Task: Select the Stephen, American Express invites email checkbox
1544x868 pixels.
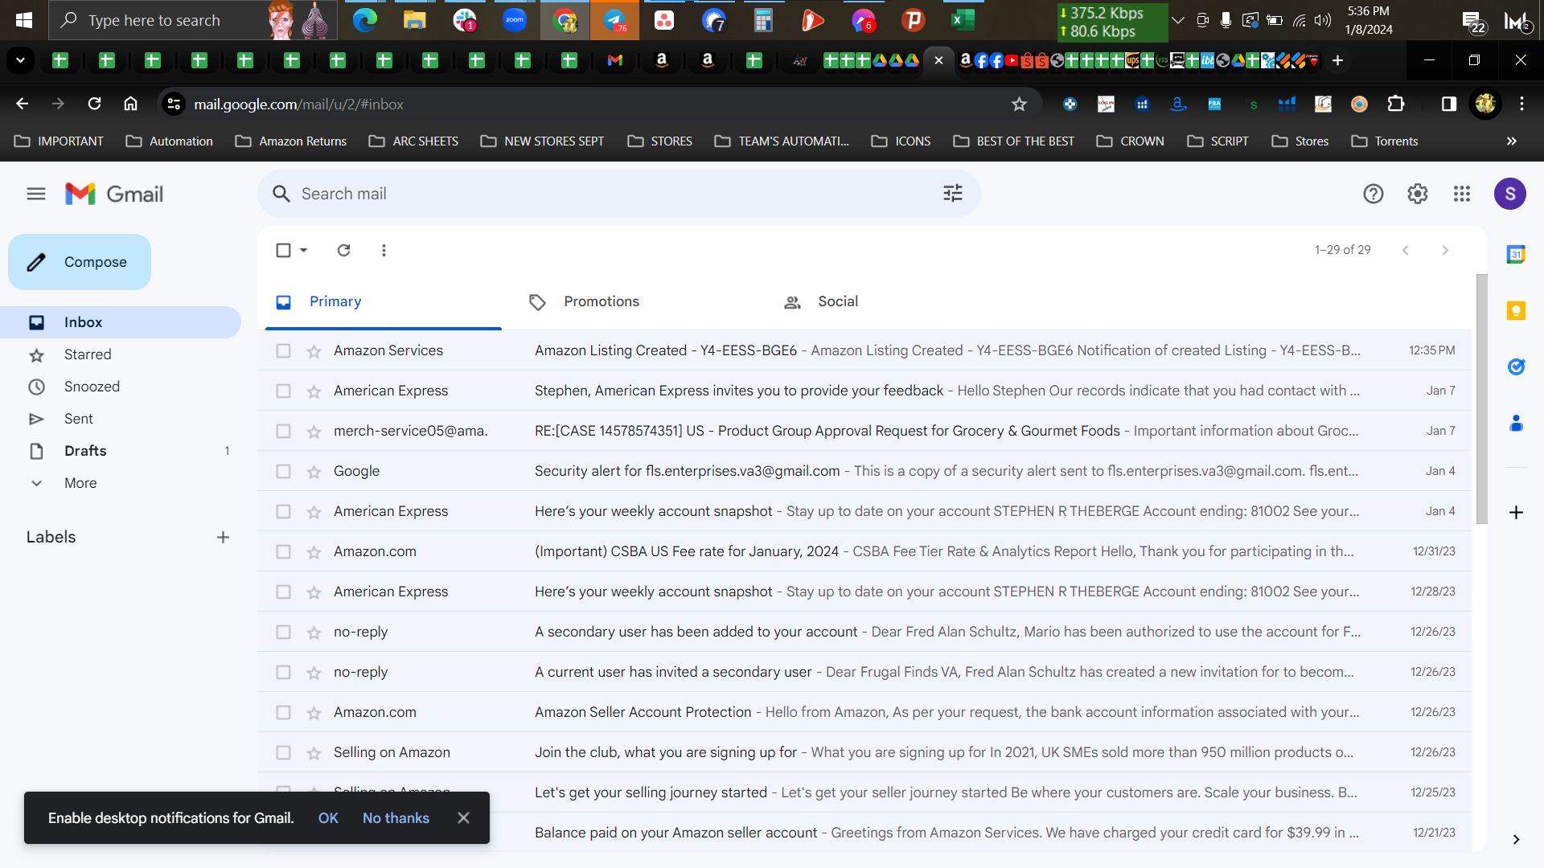Action: click(283, 391)
